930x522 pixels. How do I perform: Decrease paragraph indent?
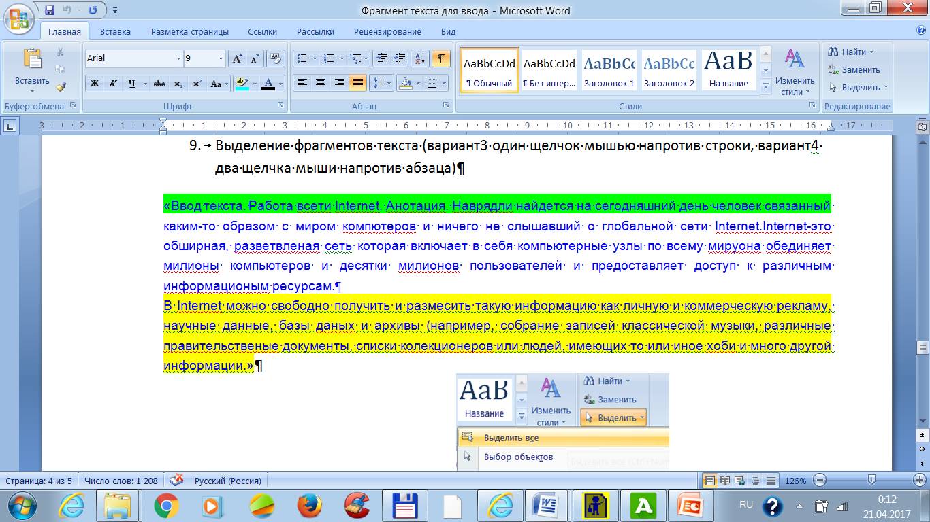(x=383, y=58)
